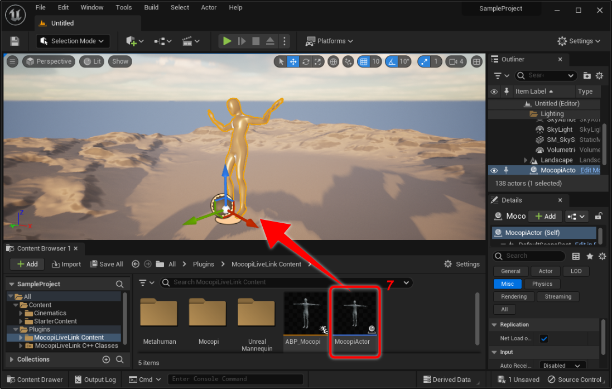This screenshot has width=612, height=389.
Task: Select the translate (move) tool in viewport
Action: tap(293, 62)
